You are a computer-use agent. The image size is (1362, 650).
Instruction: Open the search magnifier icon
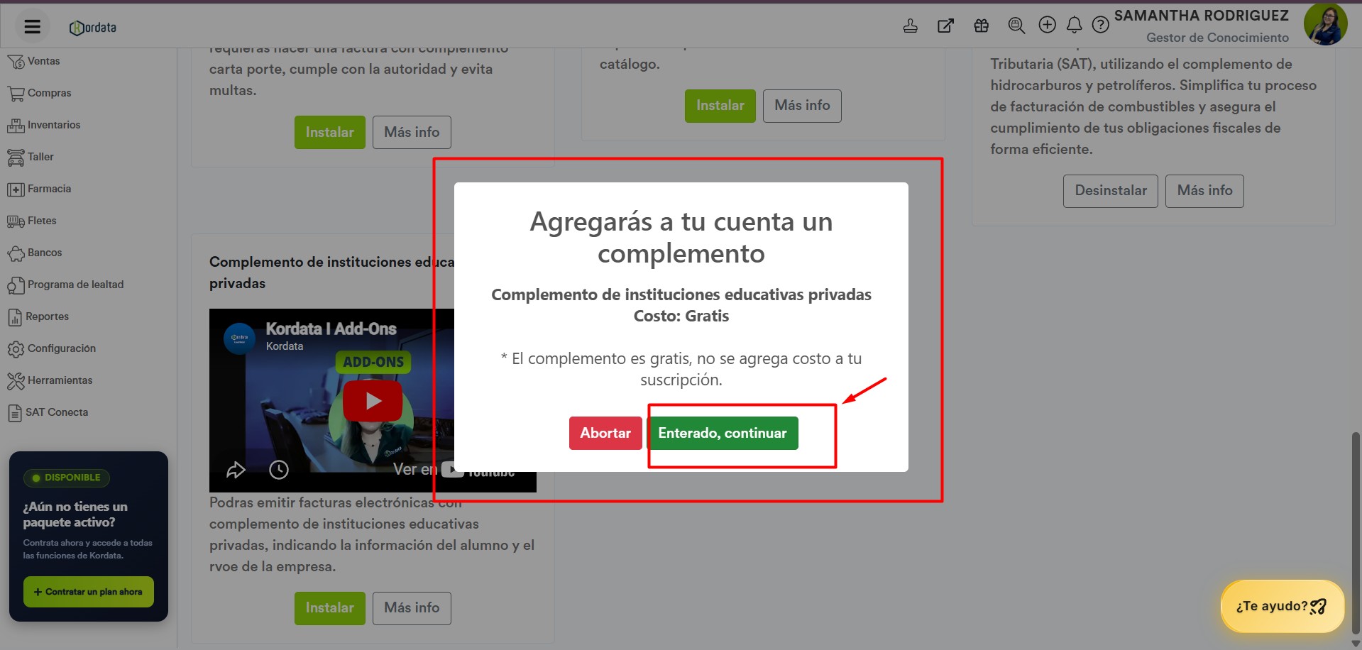tap(1016, 26)
